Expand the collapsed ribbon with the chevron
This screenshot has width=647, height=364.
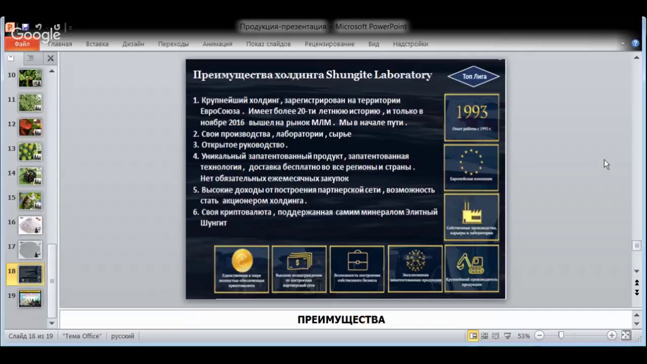click(x=622, y=43)
